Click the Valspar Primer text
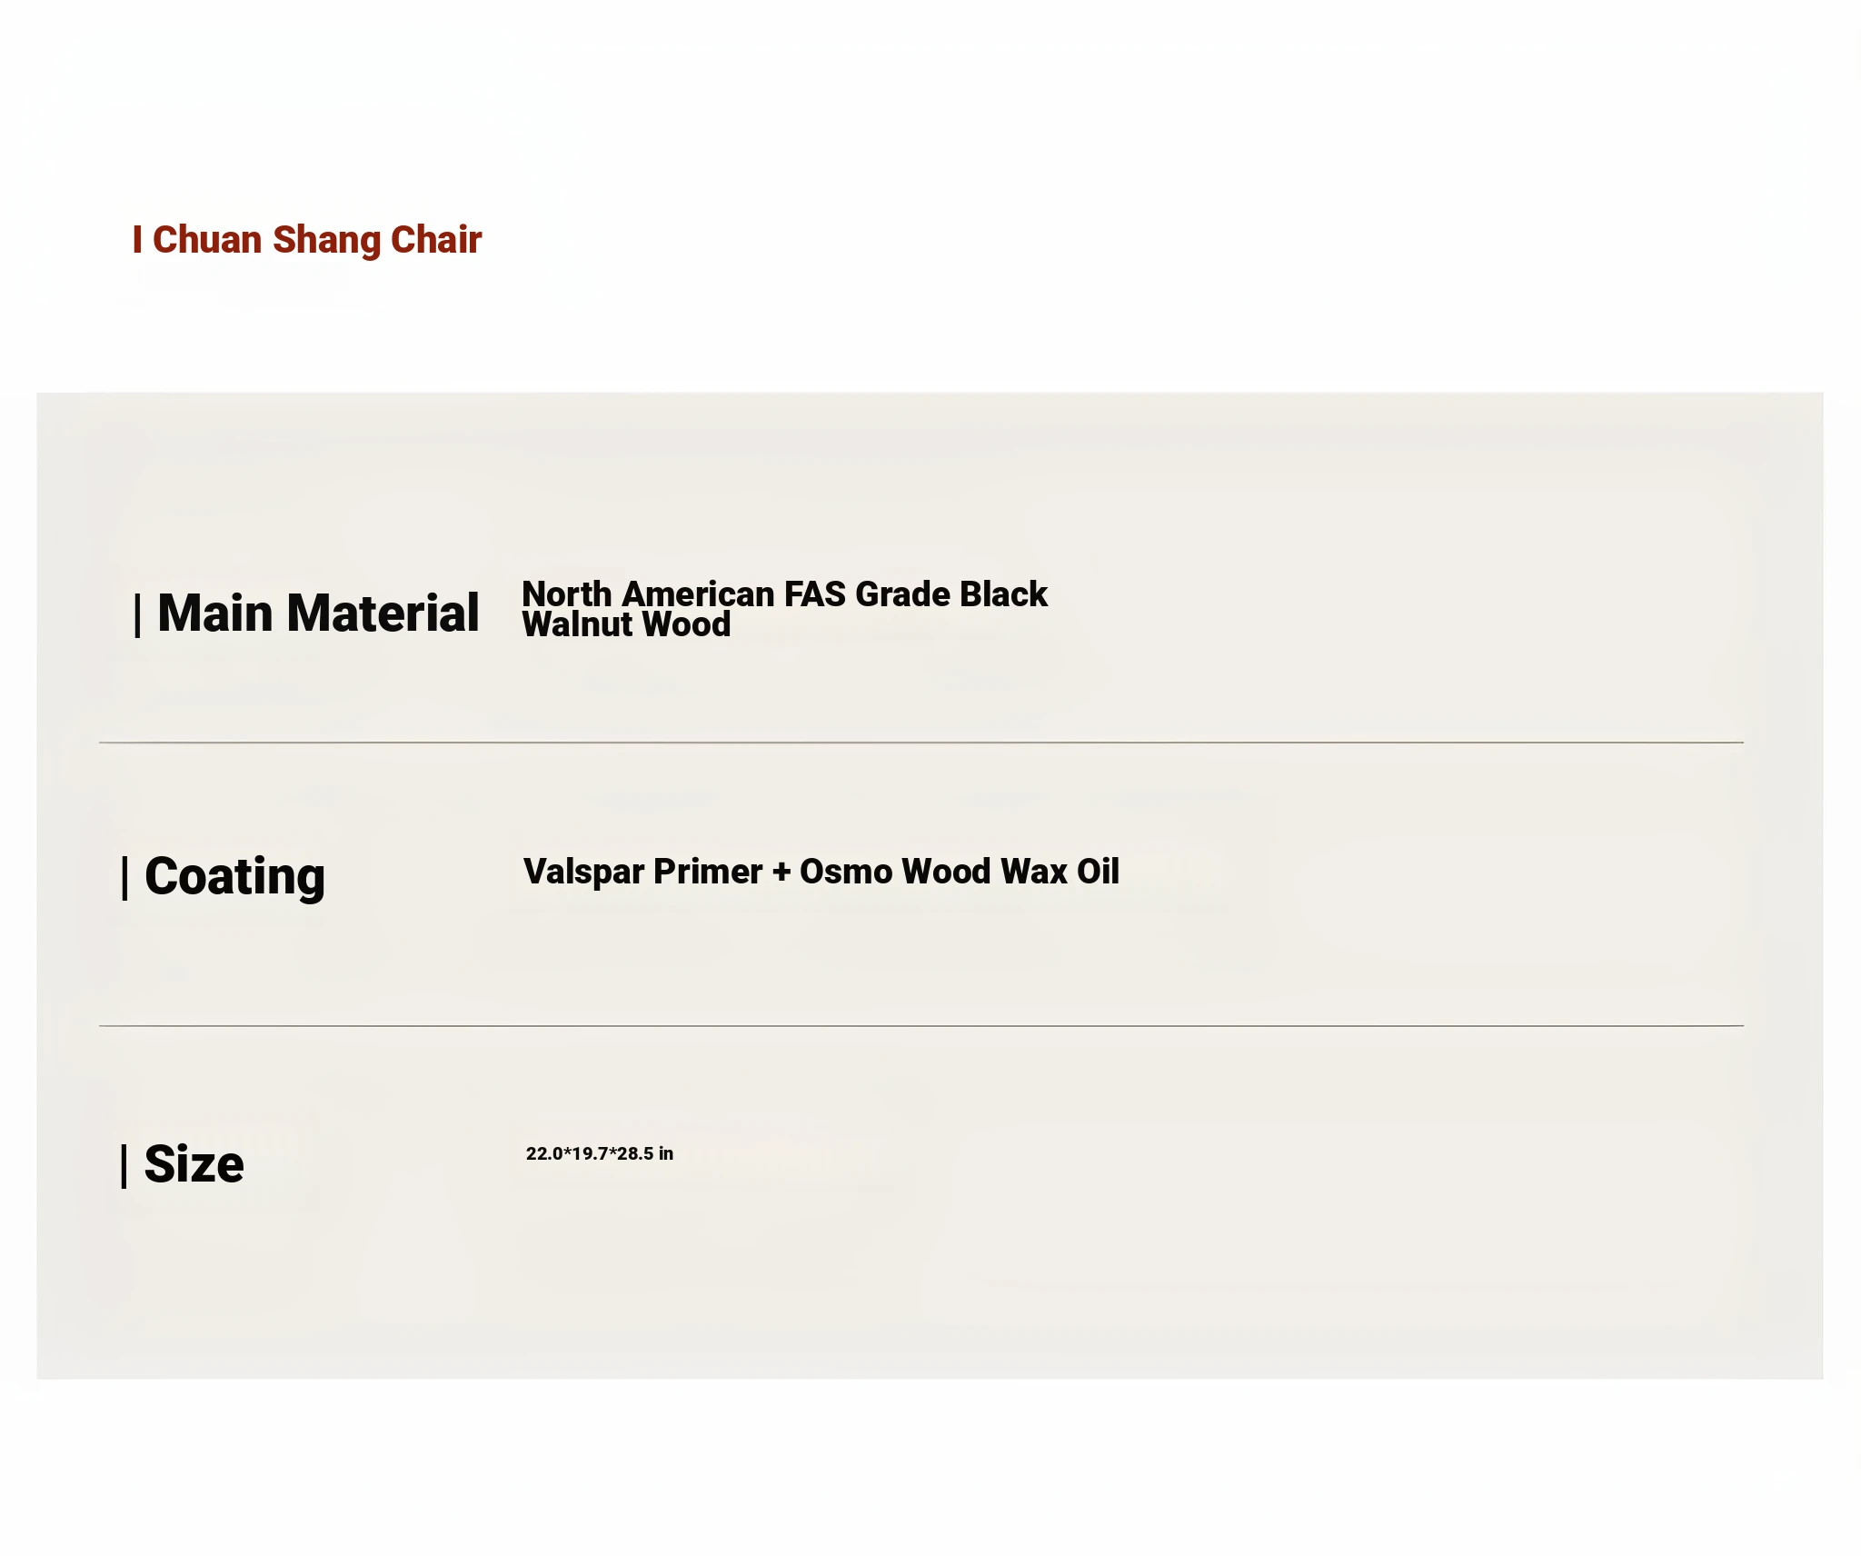The height and width of the screenshot is (1556, 1861). click(642, 872)
